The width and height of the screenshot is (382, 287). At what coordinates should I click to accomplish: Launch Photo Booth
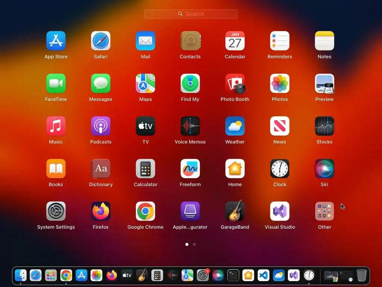[x=235, y=83]
